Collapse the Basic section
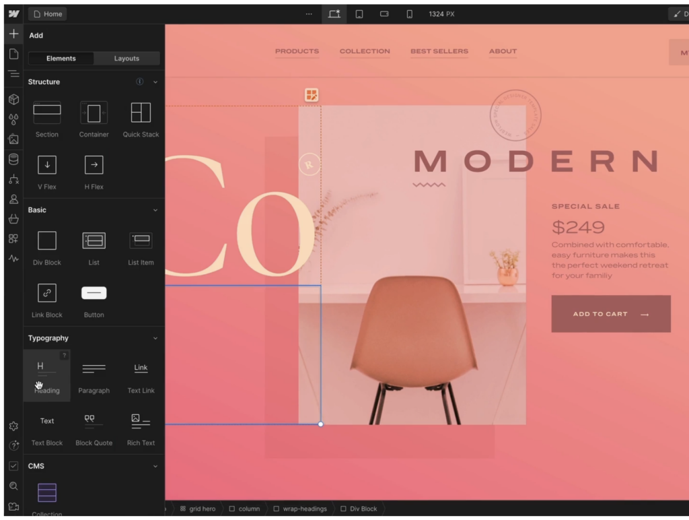Screen dimensions: 689x520 (155, 210)
